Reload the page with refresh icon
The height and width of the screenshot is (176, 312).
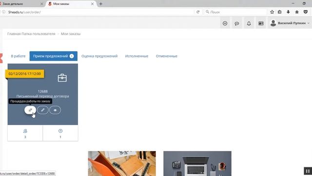click(x=198, y=12)
